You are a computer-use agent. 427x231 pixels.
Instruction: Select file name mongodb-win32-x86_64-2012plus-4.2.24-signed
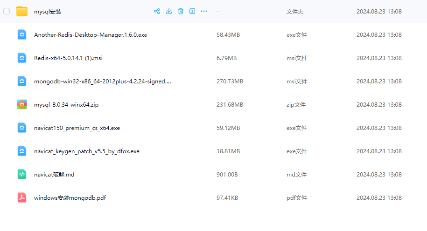(103, 81)
